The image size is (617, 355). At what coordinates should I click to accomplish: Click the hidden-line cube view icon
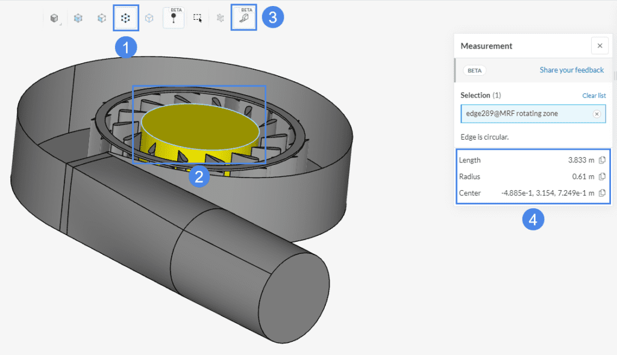tap(101, 17)
